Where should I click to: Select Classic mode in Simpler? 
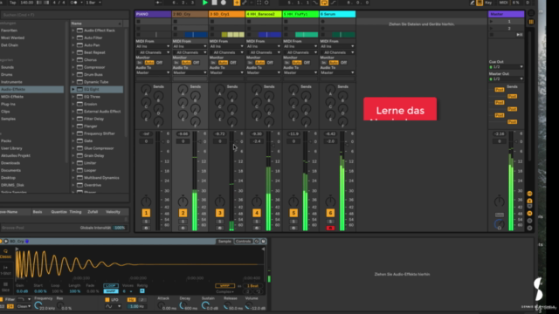[x=6, y=254]
